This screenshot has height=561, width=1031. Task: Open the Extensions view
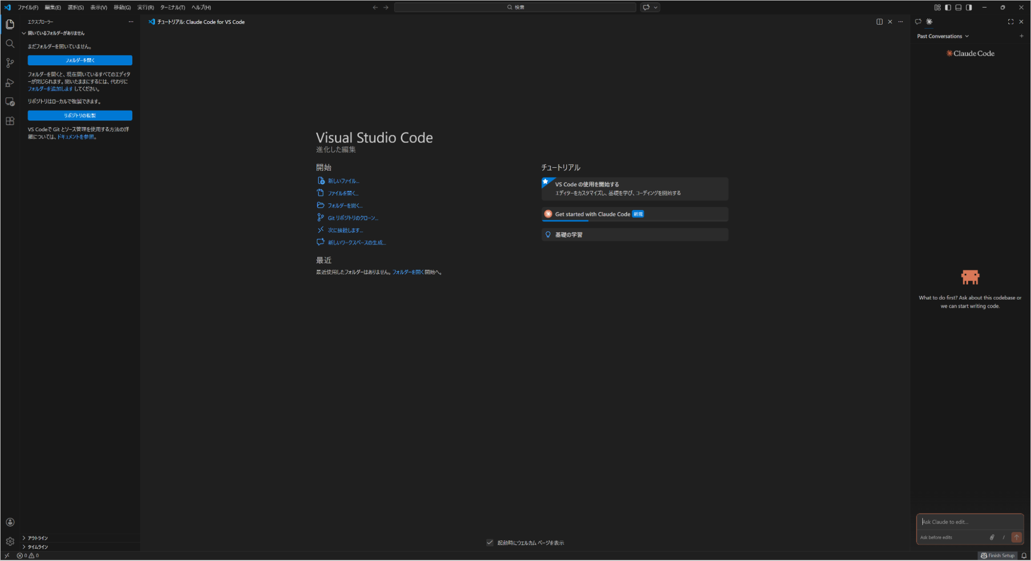[x=10, y=121]
